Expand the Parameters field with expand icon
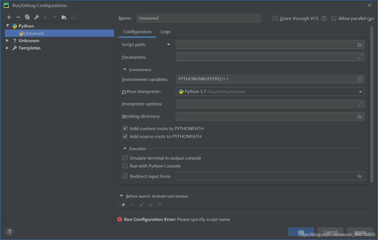Screen dimensions: 378x240 coord(361,57)
